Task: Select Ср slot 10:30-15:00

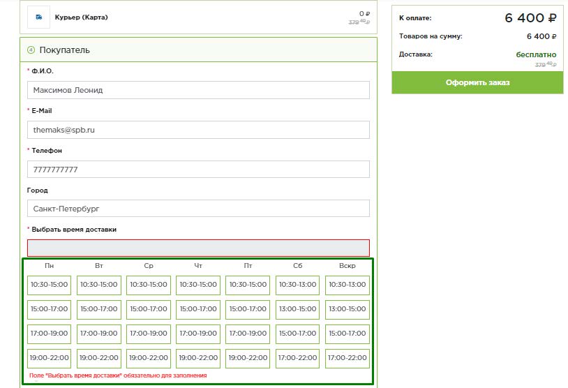Action: pyautogui.click(x=149, y=285)
